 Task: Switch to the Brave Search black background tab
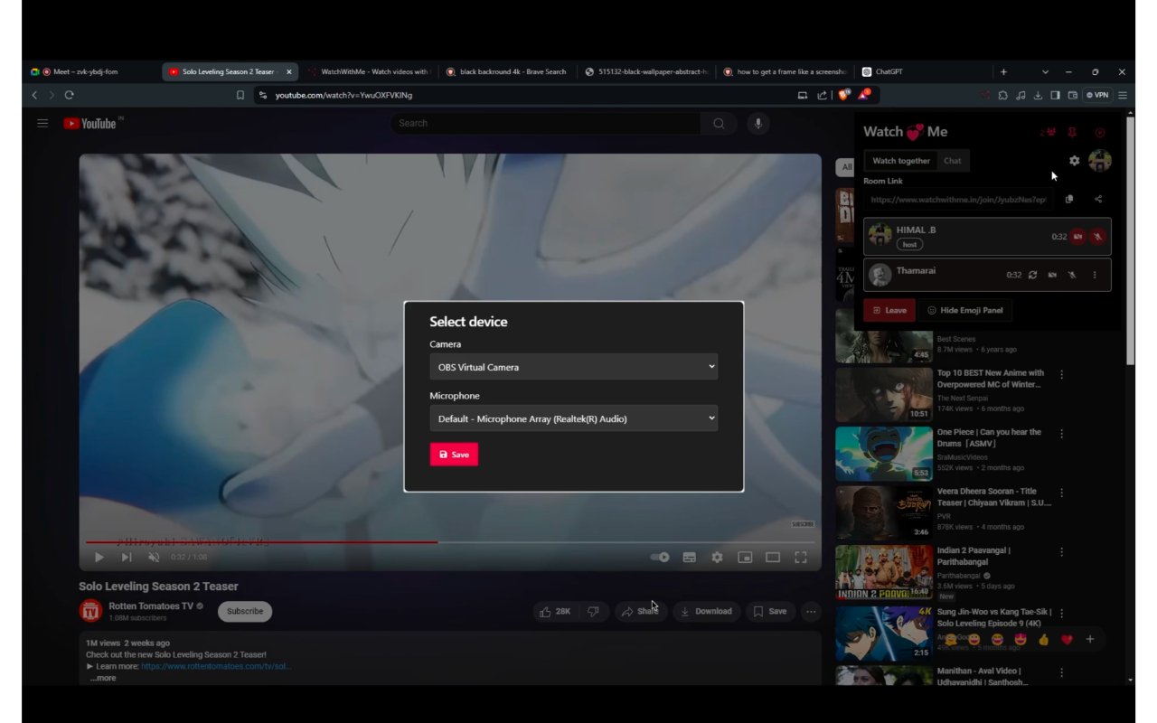pos(506,72)
